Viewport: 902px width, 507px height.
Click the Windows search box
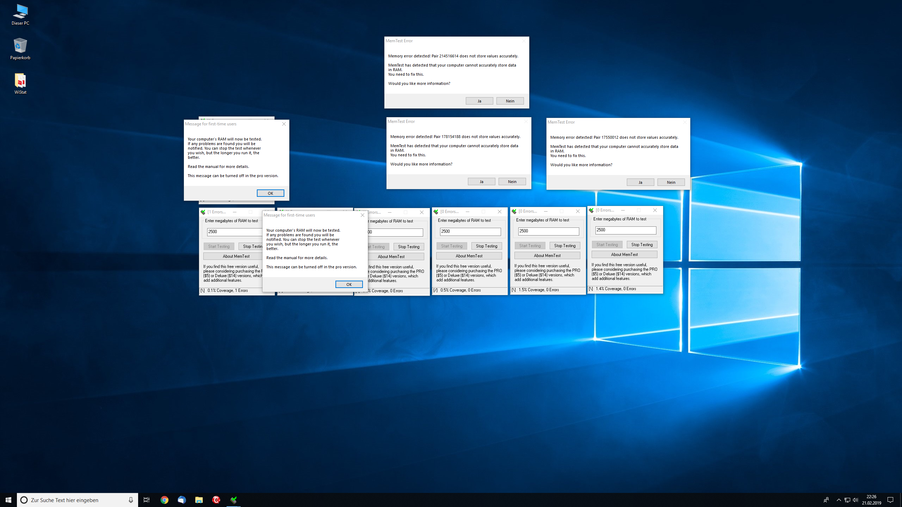click(x=78, y=500)
